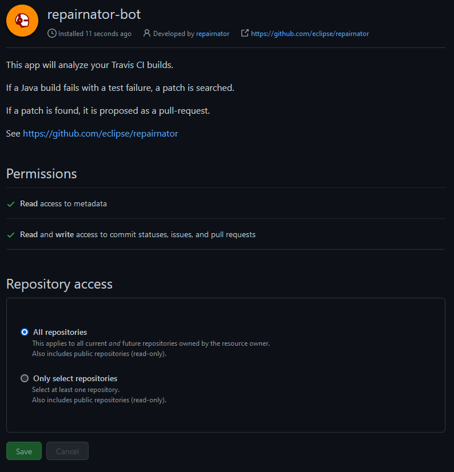Click the Permissions section heading
The image size is (454, 472).
(x=42, y=174)
